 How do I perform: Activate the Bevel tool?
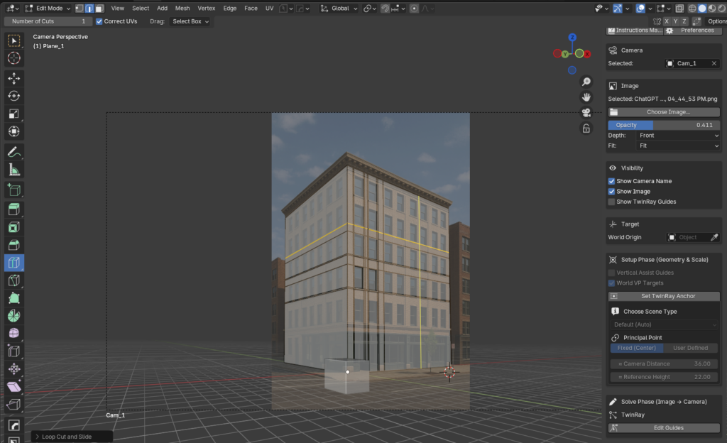(13, 245)
